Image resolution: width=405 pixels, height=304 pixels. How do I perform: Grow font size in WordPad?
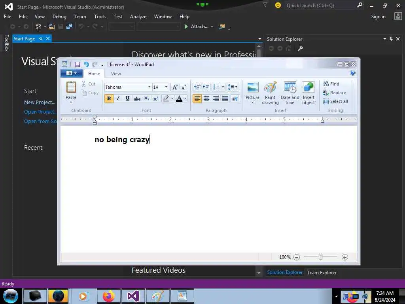[x=175, y=87]
